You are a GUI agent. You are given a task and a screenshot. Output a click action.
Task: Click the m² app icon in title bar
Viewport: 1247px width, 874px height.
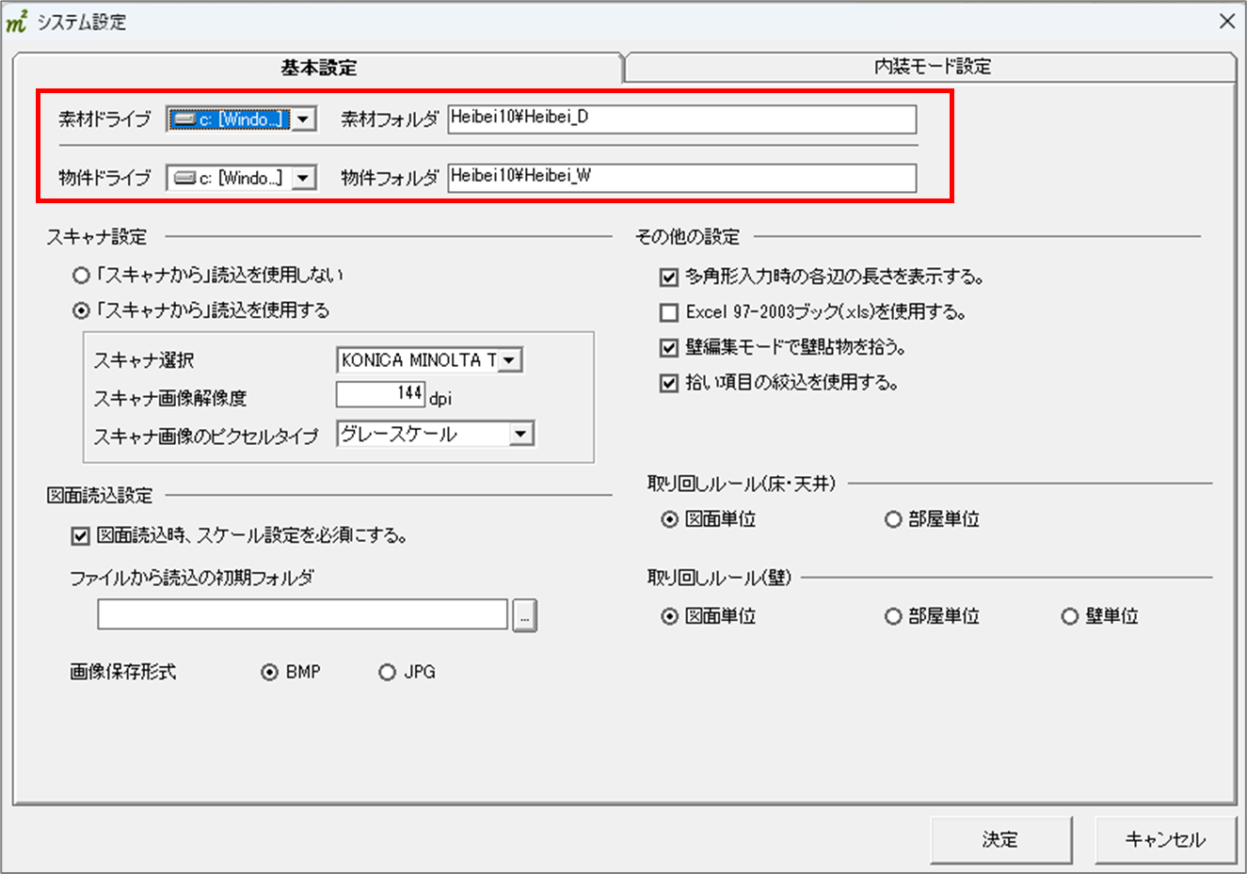pos(17,22)
